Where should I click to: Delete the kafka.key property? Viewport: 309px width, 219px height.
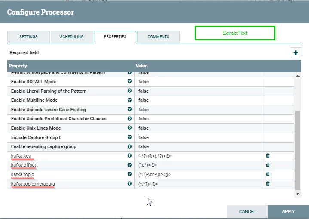coord(268,155)
